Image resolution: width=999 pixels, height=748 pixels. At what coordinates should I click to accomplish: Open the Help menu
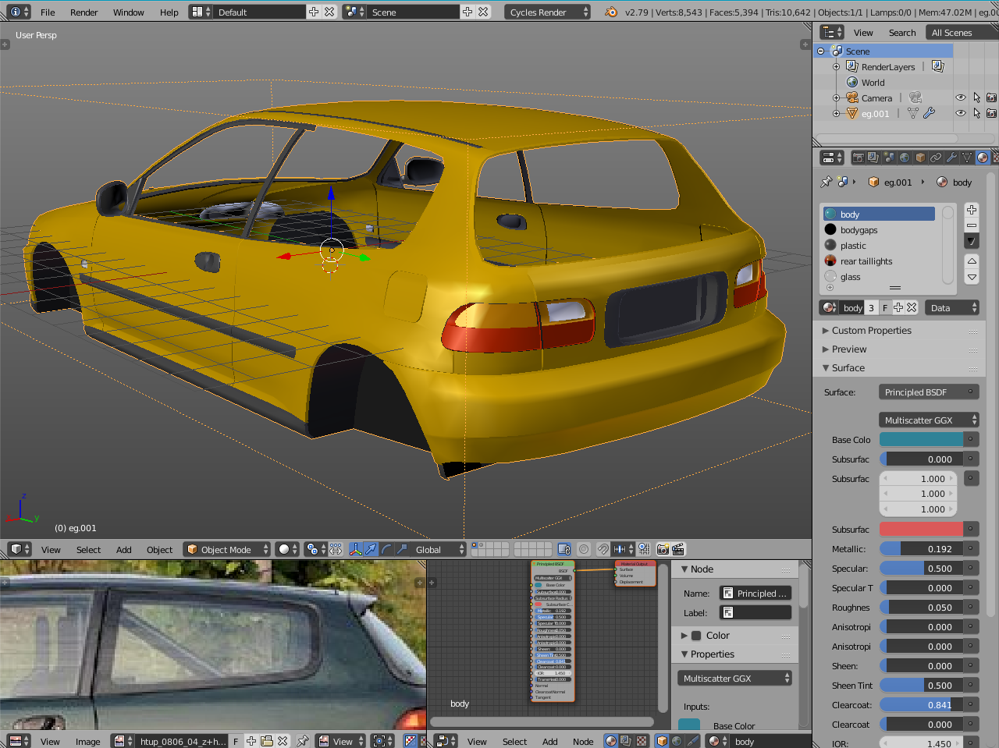point(169,12)
